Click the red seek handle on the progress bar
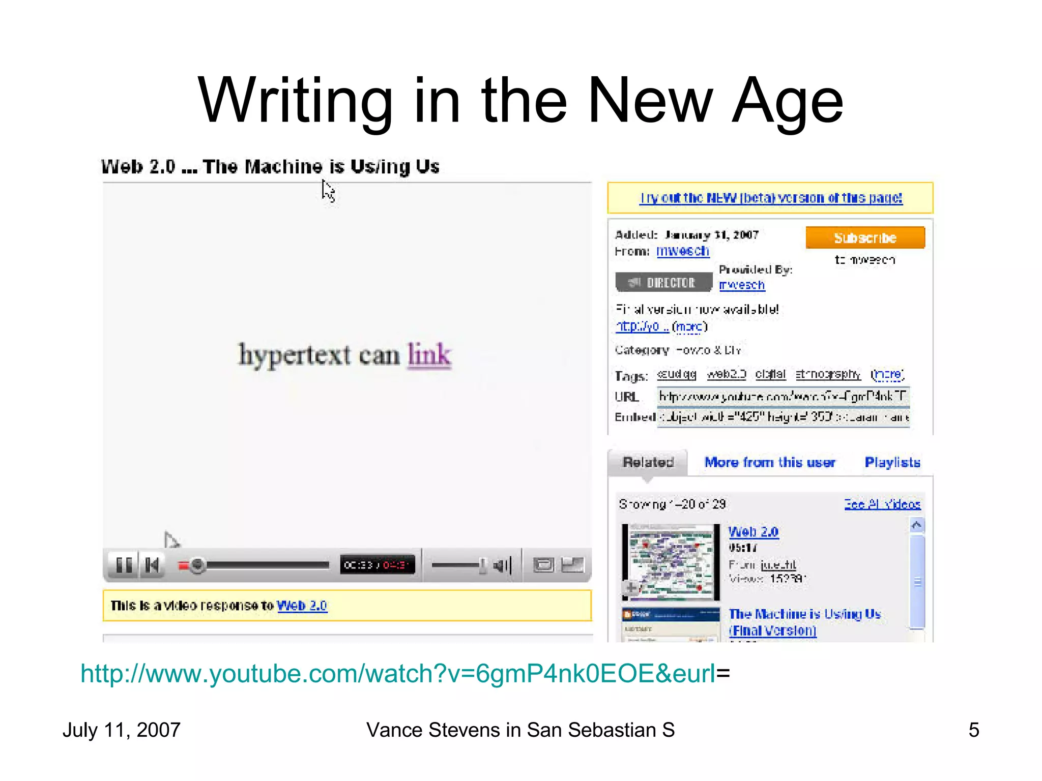 pyautogui.click(x=197, y=565)
